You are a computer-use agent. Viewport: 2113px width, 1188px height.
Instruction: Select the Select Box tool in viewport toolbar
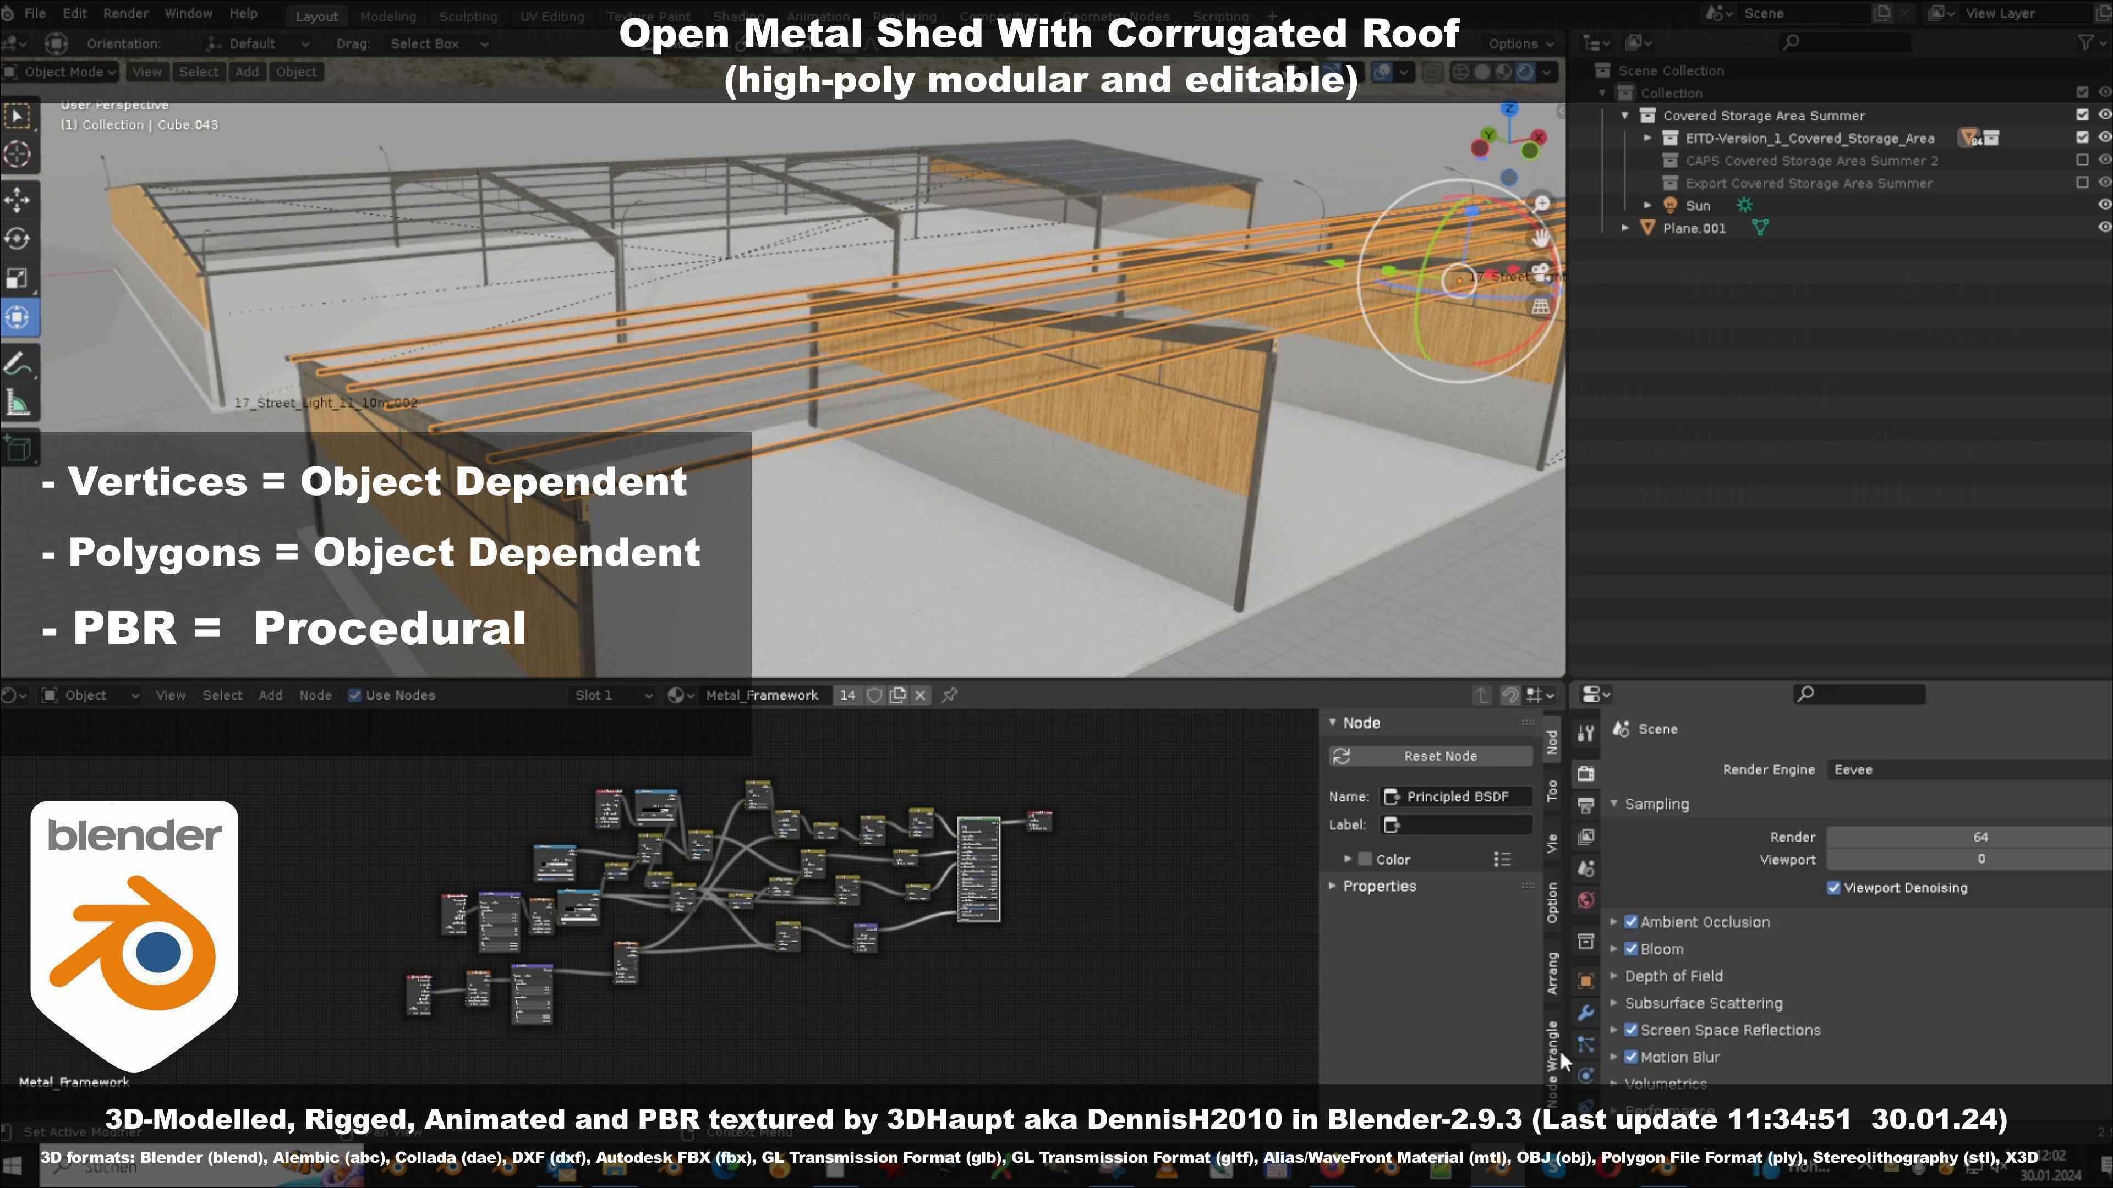[18, 117]
